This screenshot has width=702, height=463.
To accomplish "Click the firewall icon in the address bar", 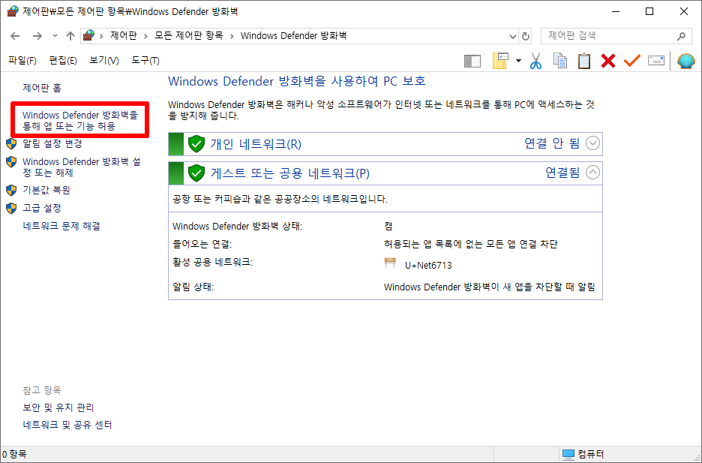I will click(89, 35).
